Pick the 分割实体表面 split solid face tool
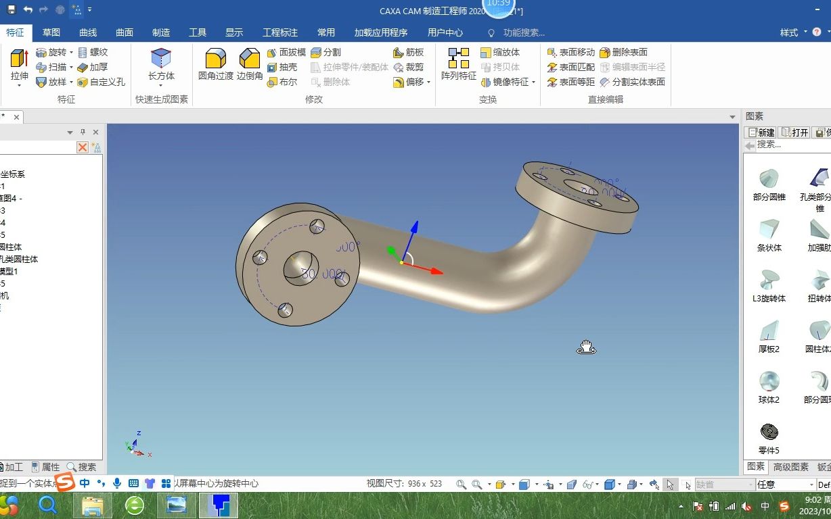Screen dimensions: 831x519 pyautogui.click(x=633, y=82)
